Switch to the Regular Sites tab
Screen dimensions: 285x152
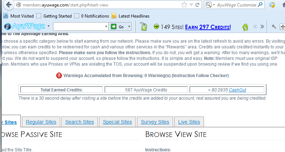[x=41, y=122]
